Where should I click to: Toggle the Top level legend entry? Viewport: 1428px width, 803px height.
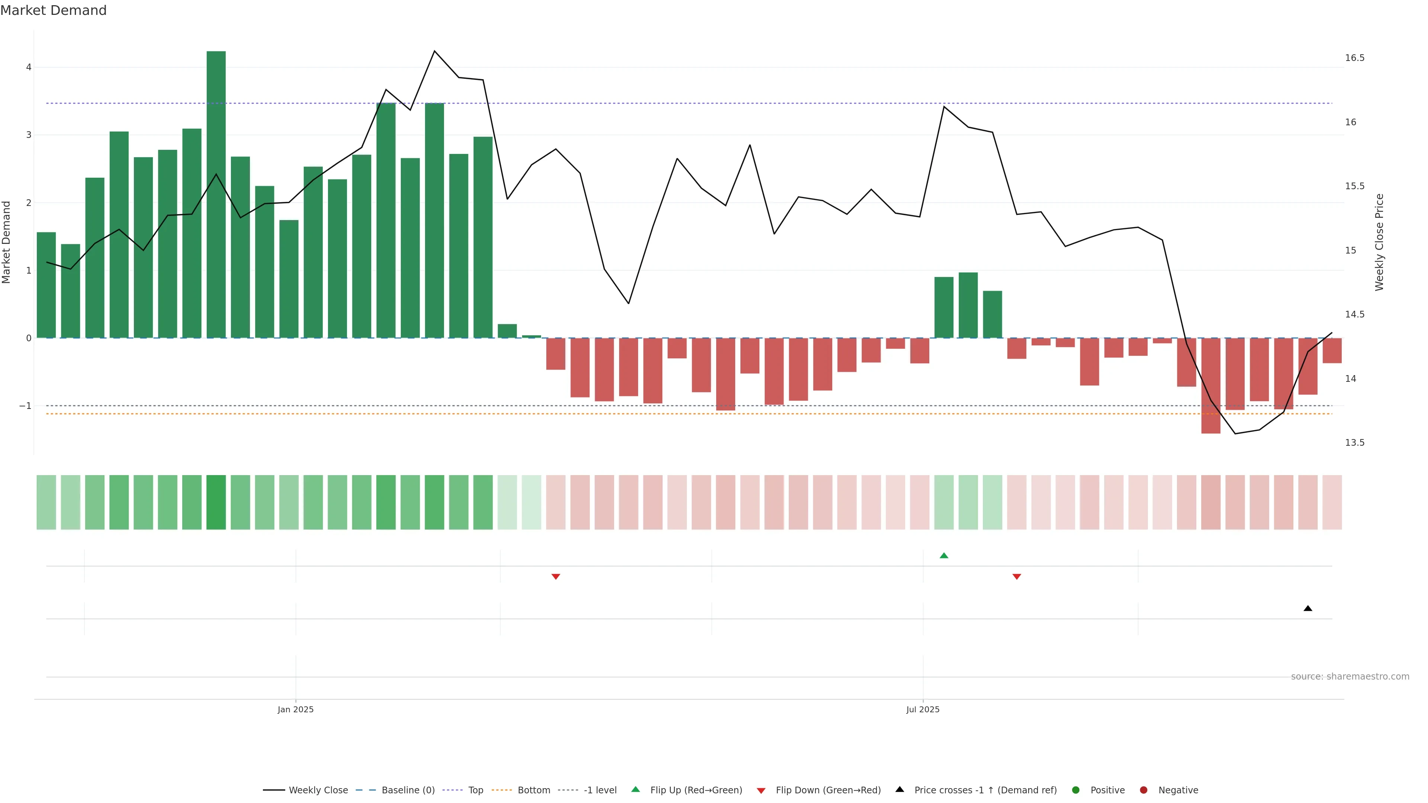pyautogui.click(x=475, y=790)
